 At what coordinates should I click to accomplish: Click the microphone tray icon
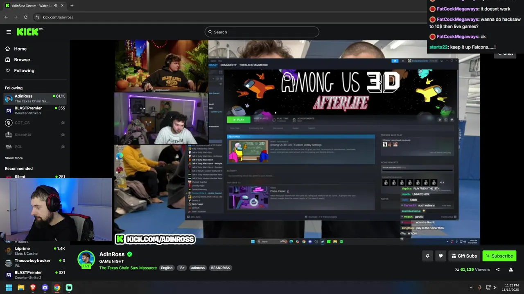coord(480,287)
